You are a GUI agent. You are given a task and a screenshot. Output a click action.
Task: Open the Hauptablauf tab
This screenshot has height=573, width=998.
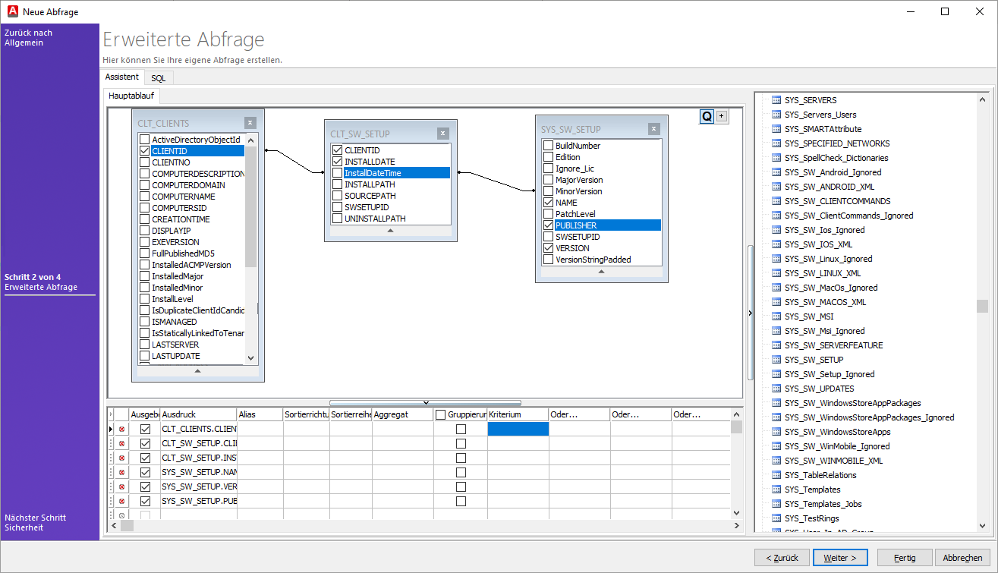tap(133, 96)
